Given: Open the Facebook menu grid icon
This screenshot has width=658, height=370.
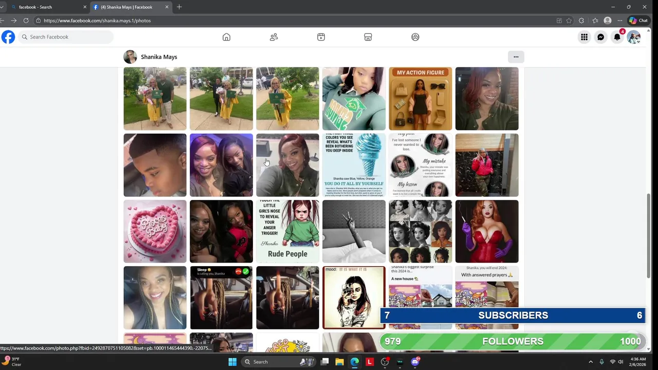Looking at the screenshot, I should pyautogui.click(x=584, y=37).
